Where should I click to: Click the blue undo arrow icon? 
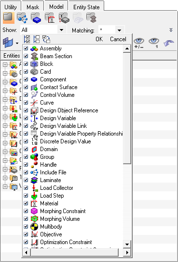tap(169, 43)
